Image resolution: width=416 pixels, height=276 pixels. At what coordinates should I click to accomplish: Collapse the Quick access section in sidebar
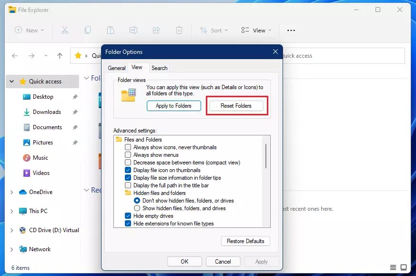click(x=11, y=81)
